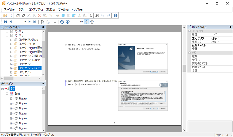Open help with the question mark icon

point(115,16)
